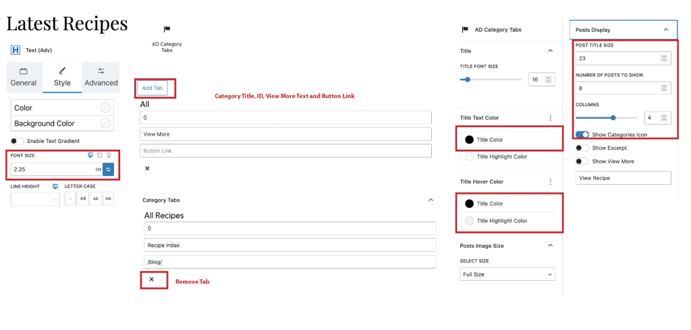Select mobile device icon for font size
This screenshot has width=691, height=330.
[x=109, y=155]
